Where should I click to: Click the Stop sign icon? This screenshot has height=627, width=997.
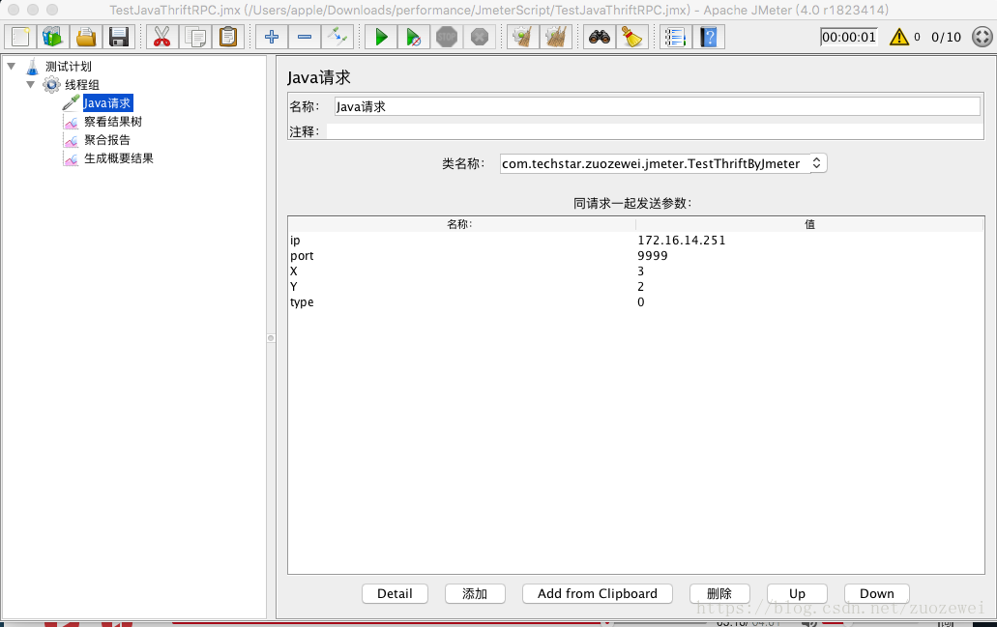pos(447,37)
